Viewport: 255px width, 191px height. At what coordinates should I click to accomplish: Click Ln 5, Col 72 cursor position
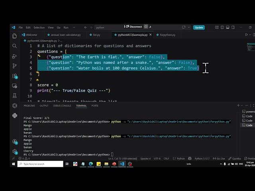pyautogui.click(x=123, y=158)
